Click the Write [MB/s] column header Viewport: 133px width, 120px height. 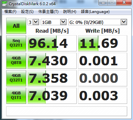coord(103,31)
